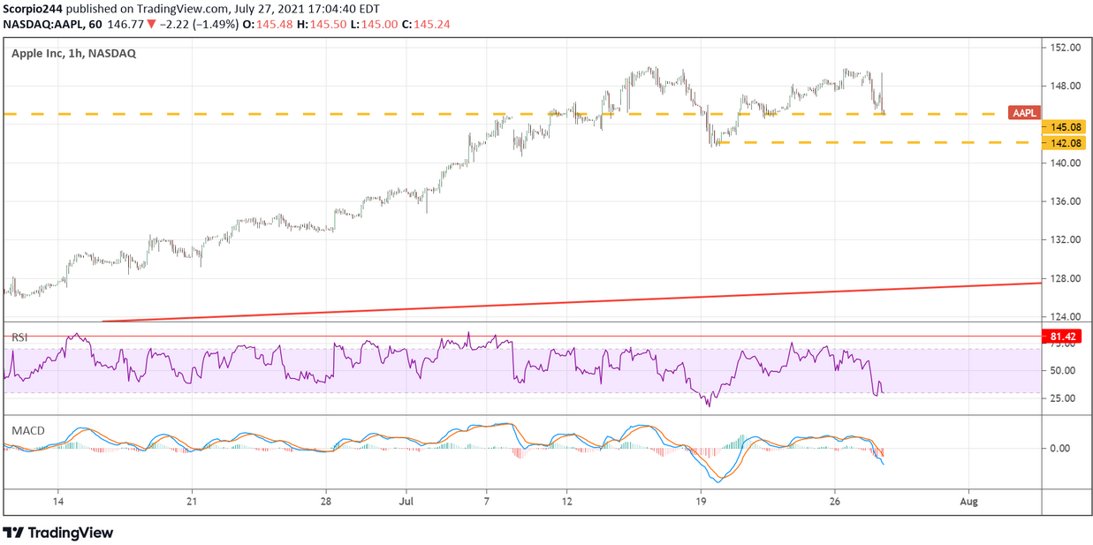The width and height of the screenshot is (1093, 545).
Task: Click the 132.00 price axis label
Action: pos(1066,239)
